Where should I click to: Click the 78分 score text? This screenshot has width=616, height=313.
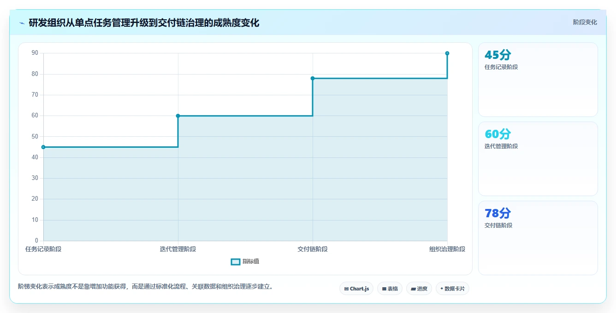pos(498,213)
